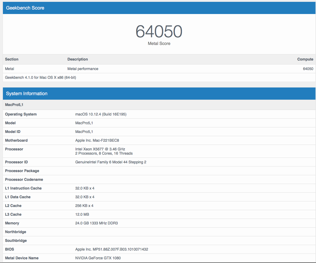Select the '12.0 MB' L3 Cache value
Viewport: 316px width, 263px height.
point(82,214)
